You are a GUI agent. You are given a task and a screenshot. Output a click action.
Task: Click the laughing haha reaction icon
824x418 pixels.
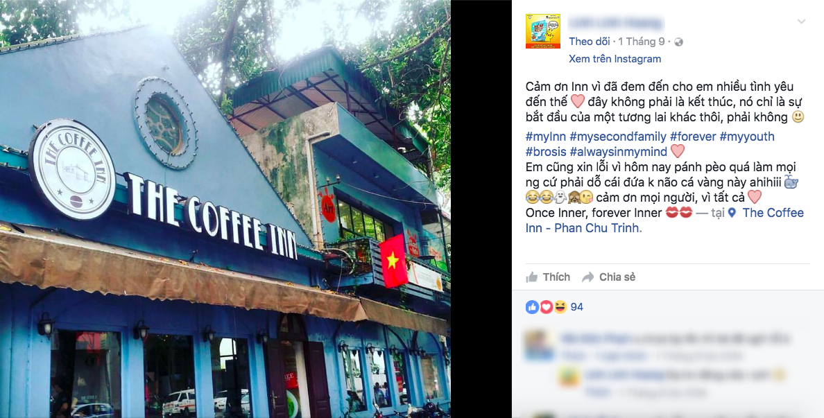coord(560,307)
